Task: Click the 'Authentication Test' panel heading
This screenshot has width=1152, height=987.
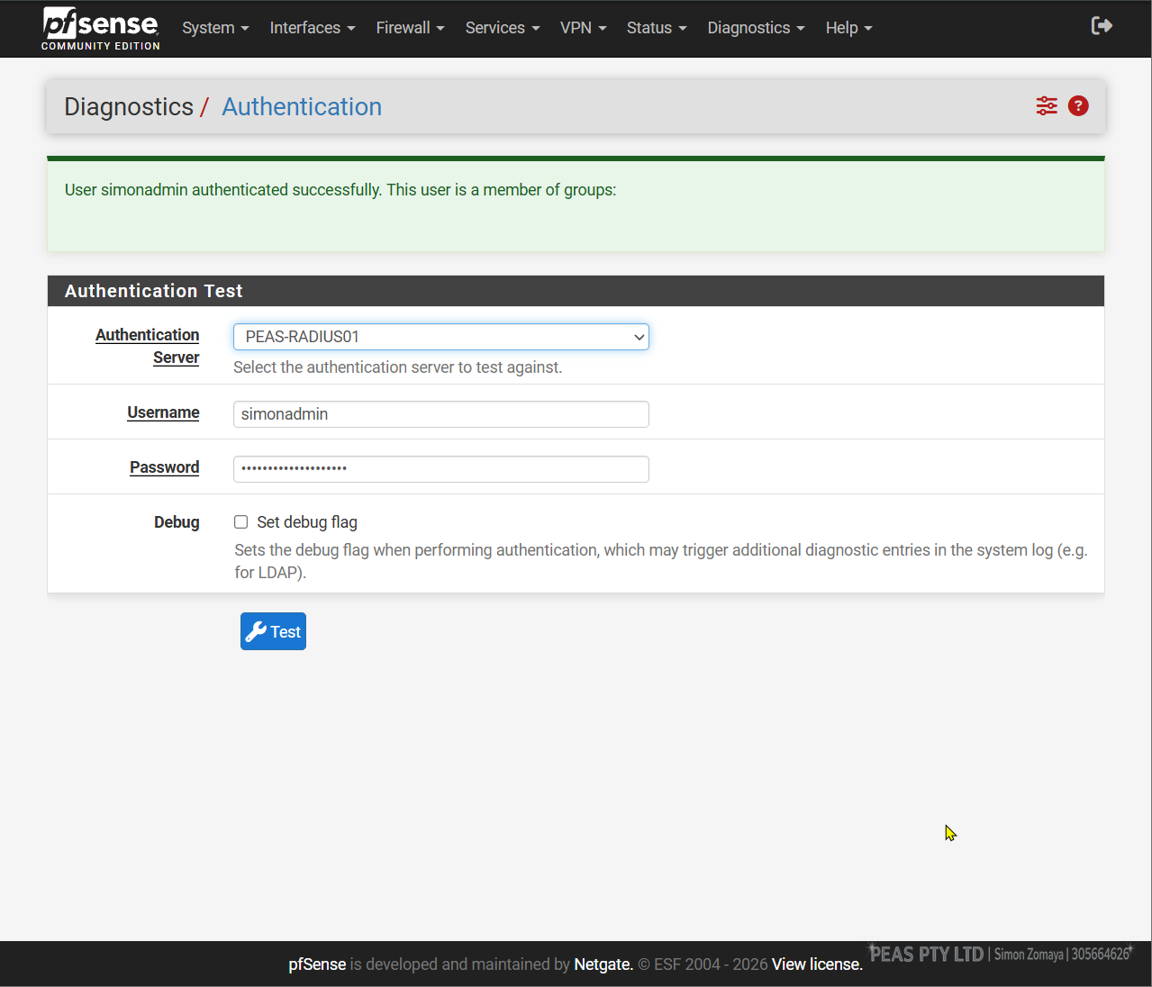Action: (x=154, y=291)
